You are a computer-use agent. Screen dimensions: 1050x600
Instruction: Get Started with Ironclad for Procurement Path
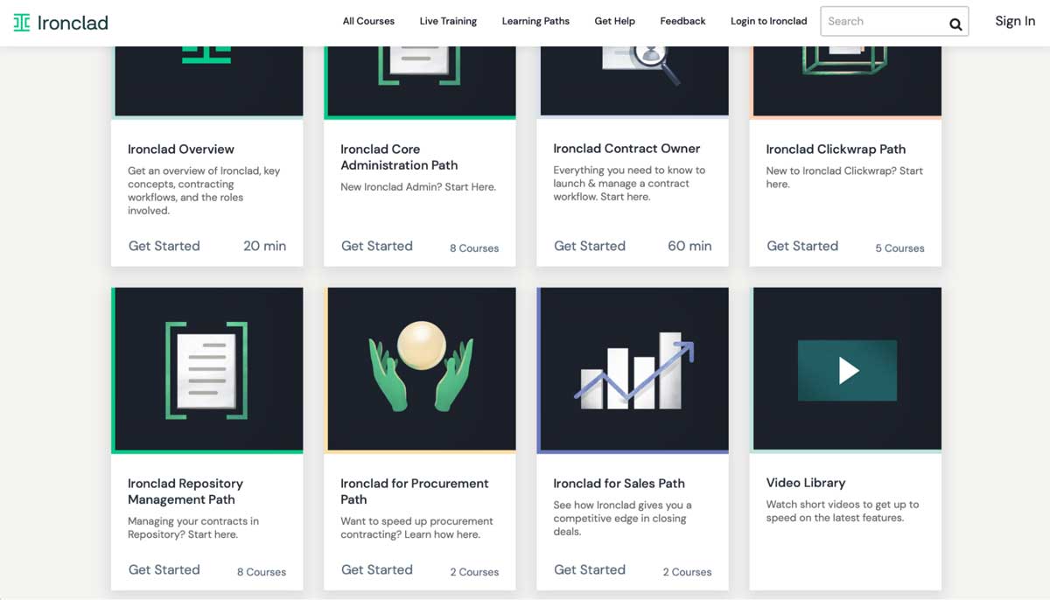(377, 569)
